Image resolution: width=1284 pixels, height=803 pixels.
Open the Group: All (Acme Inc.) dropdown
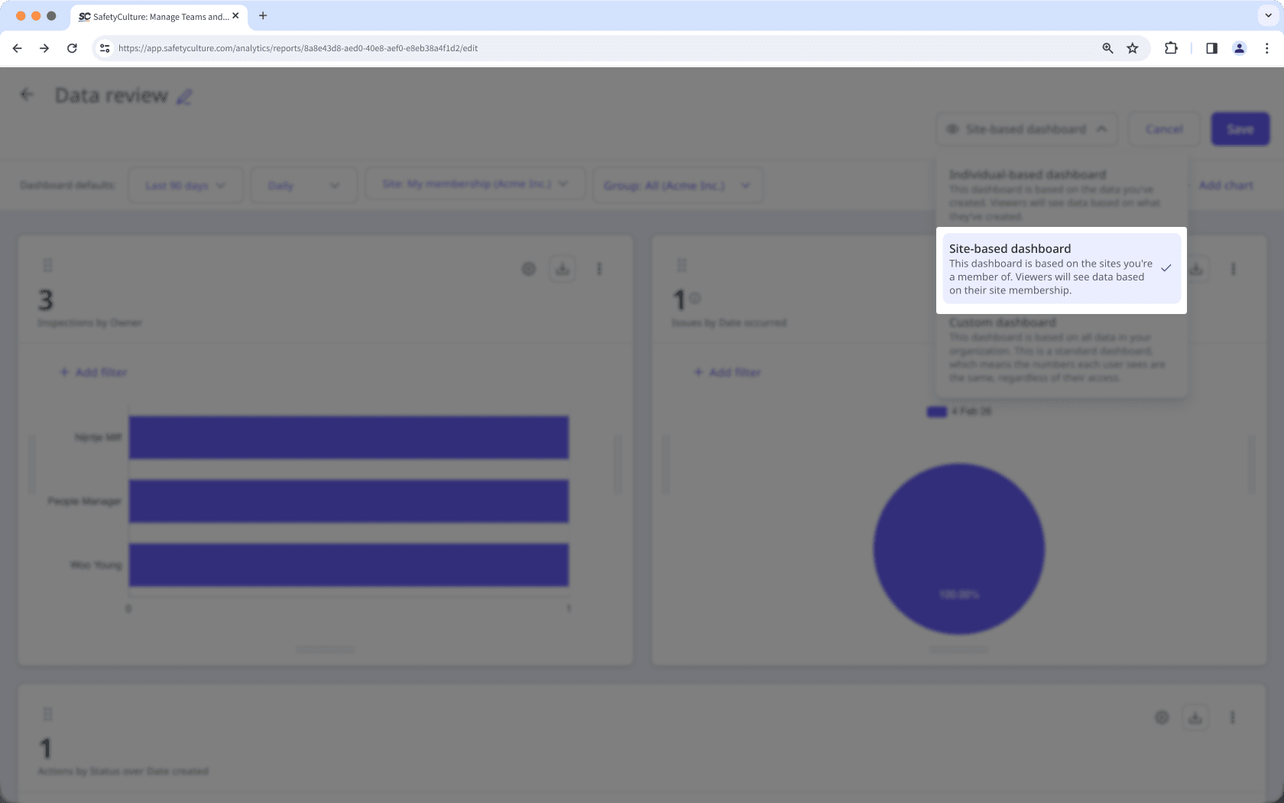pos(677,184)
